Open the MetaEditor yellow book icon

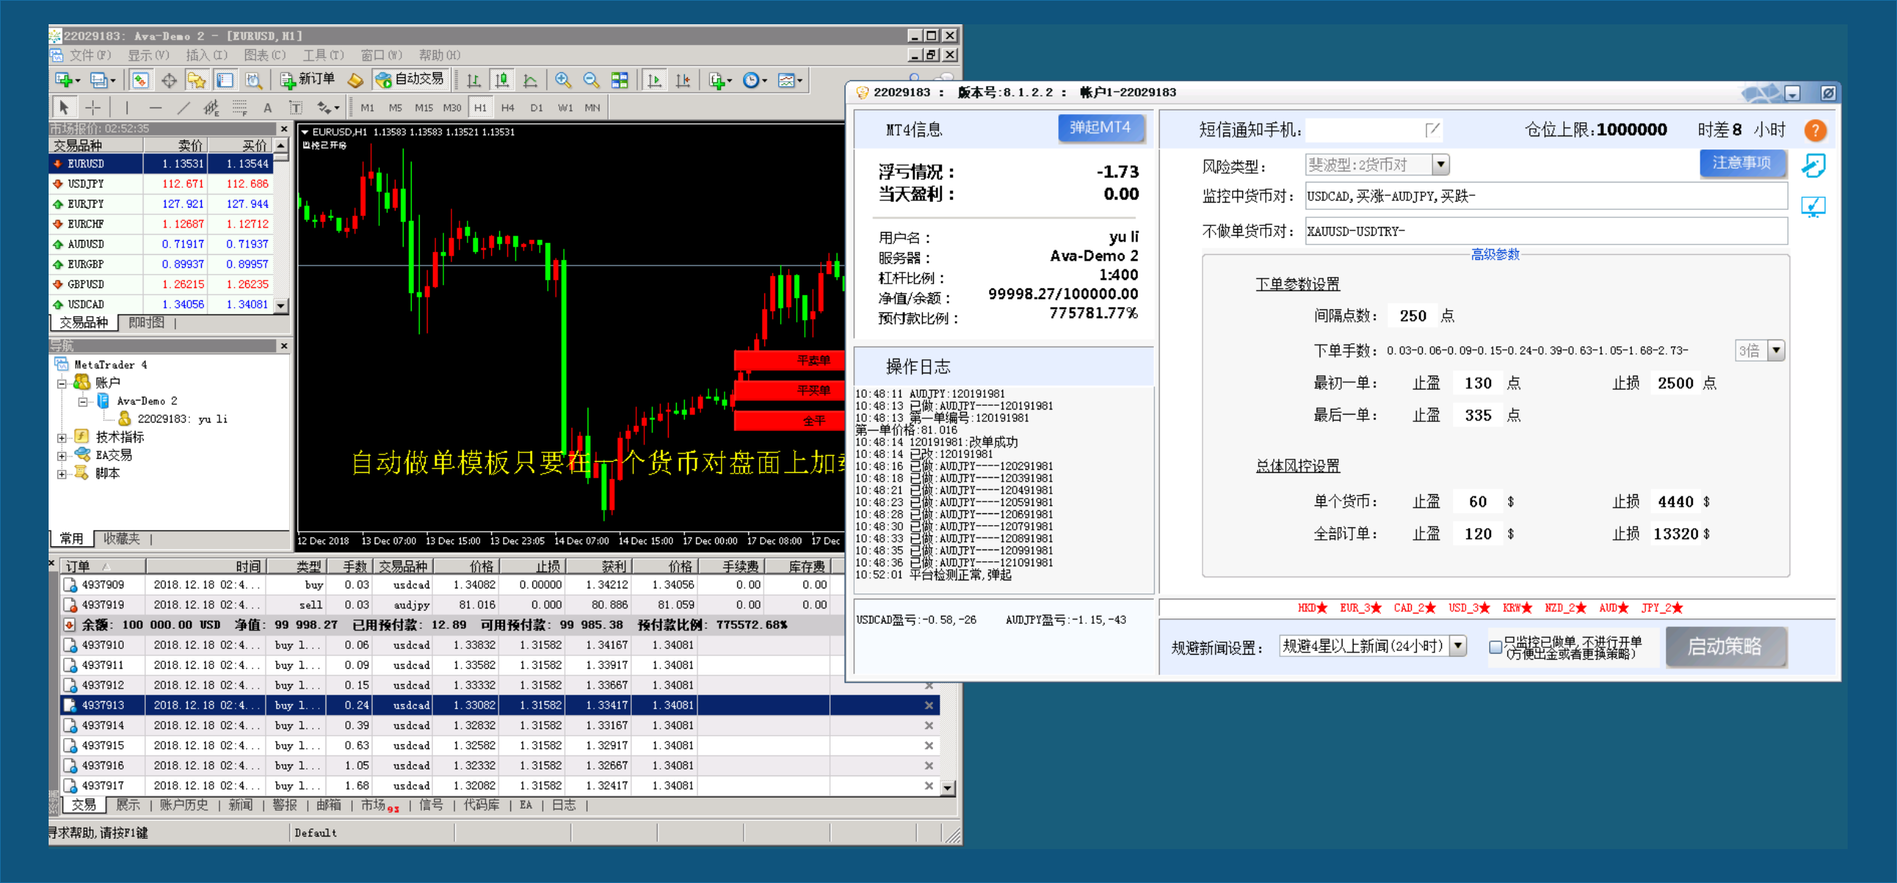[x=355, y=80]
